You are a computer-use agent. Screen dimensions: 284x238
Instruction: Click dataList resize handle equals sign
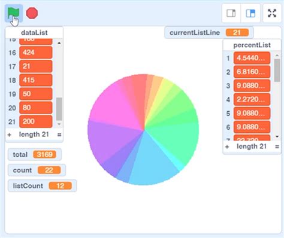click(59, 135)
